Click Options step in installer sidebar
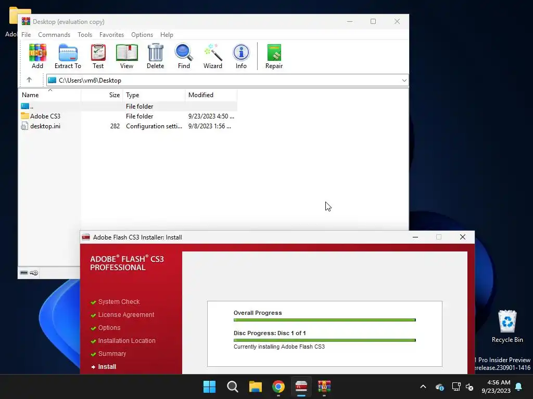Screen dimensions: 533x399 click(x=109, y=328)
